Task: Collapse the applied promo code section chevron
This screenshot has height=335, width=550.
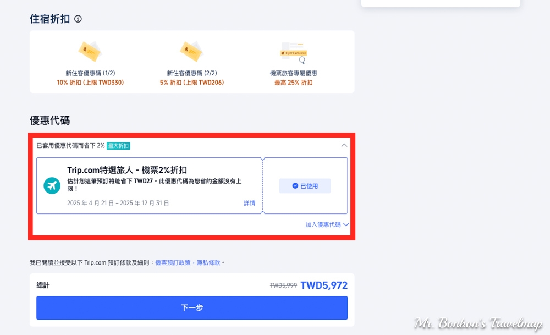Action: [344, 145]
